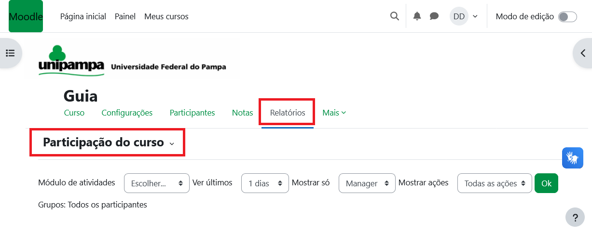Expand the Mais menu
592x233 pixels.
click(334, 113)
